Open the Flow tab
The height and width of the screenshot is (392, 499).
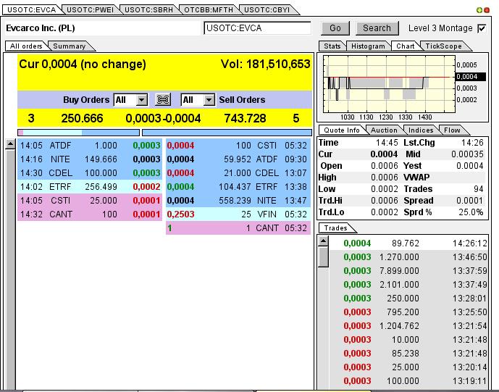pyautogui.click(x=452, y=130)
